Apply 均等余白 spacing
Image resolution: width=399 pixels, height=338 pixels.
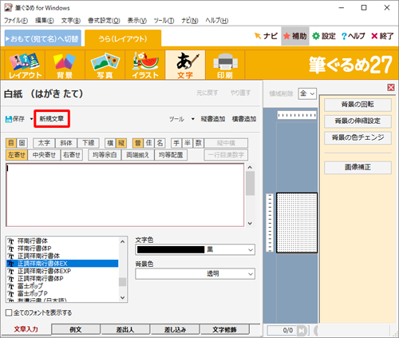(105, 155)
